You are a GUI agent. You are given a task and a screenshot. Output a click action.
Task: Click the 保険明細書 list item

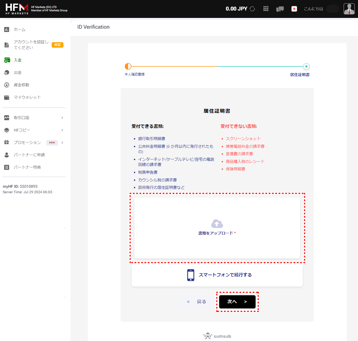pos(236,169)
